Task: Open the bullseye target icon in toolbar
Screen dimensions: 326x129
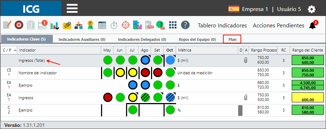Action: pyautogui.click(x=19, y=25)
